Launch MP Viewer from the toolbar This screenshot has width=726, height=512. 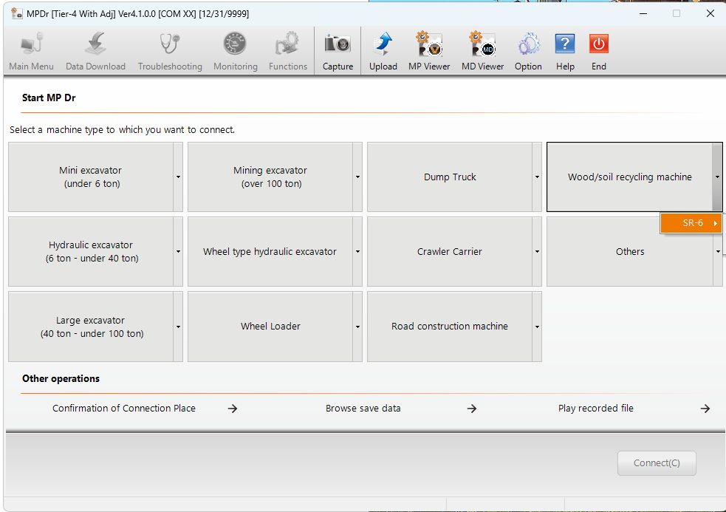(429, 51)
